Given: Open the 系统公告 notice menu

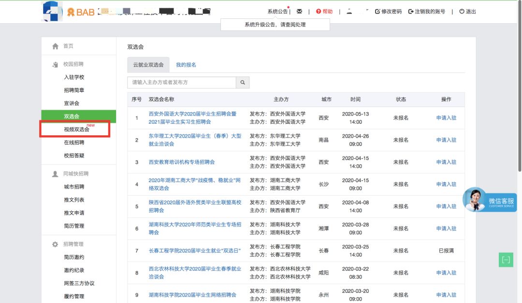Looking at the screenshot, I should [277, 12].
